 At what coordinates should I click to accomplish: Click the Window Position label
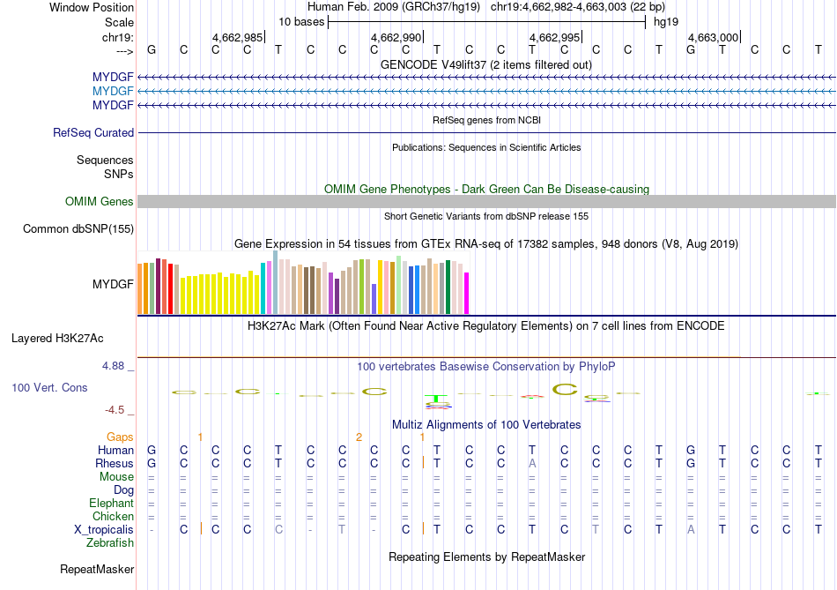click(x=92, y=8)
